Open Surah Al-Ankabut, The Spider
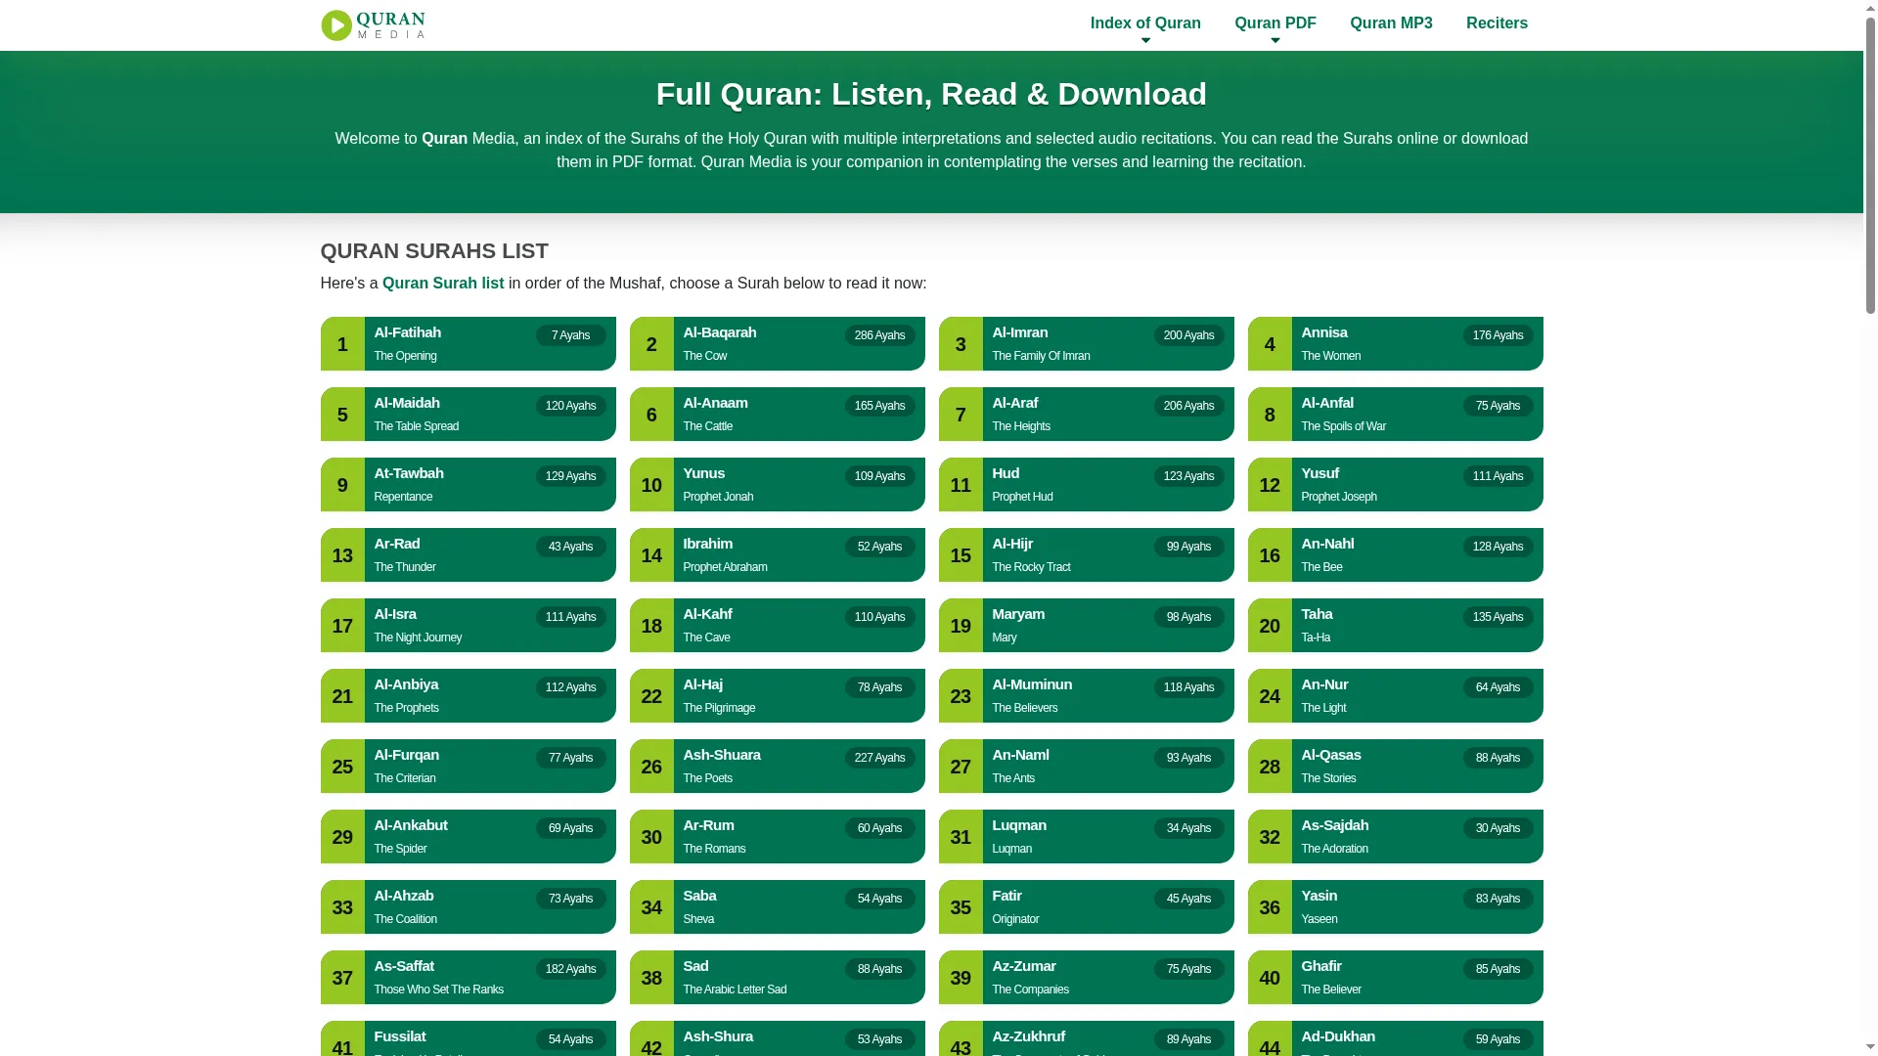 [x=469, y=836]
